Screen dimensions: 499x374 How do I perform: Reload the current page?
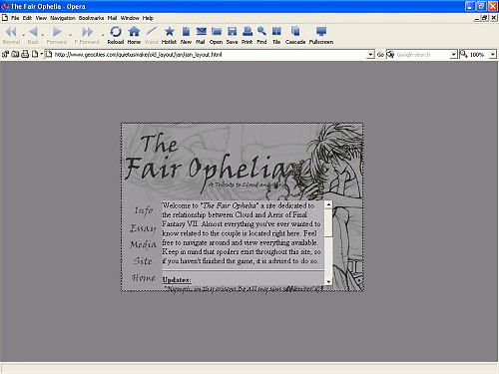tap(116, 32)
